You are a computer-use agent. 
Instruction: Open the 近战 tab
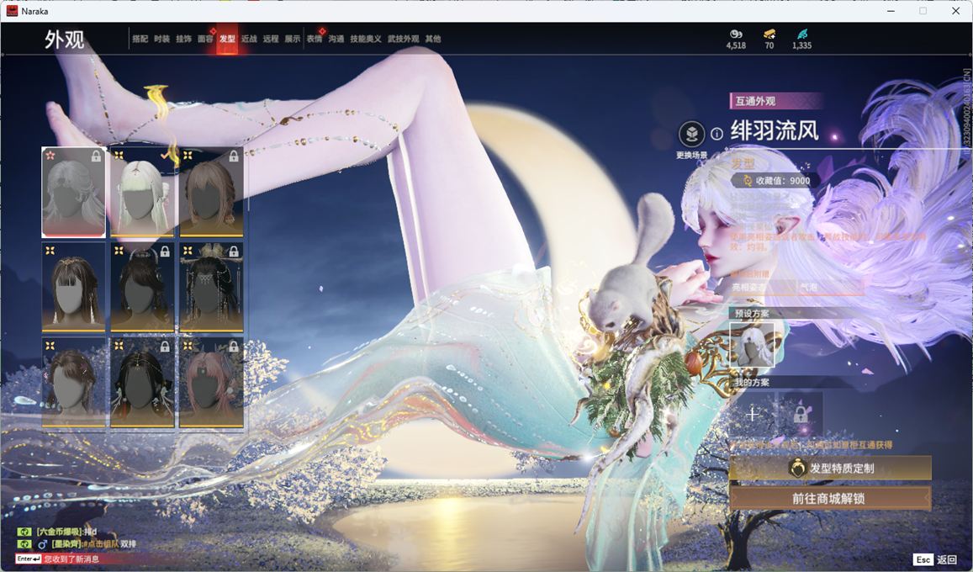[249, 39]
